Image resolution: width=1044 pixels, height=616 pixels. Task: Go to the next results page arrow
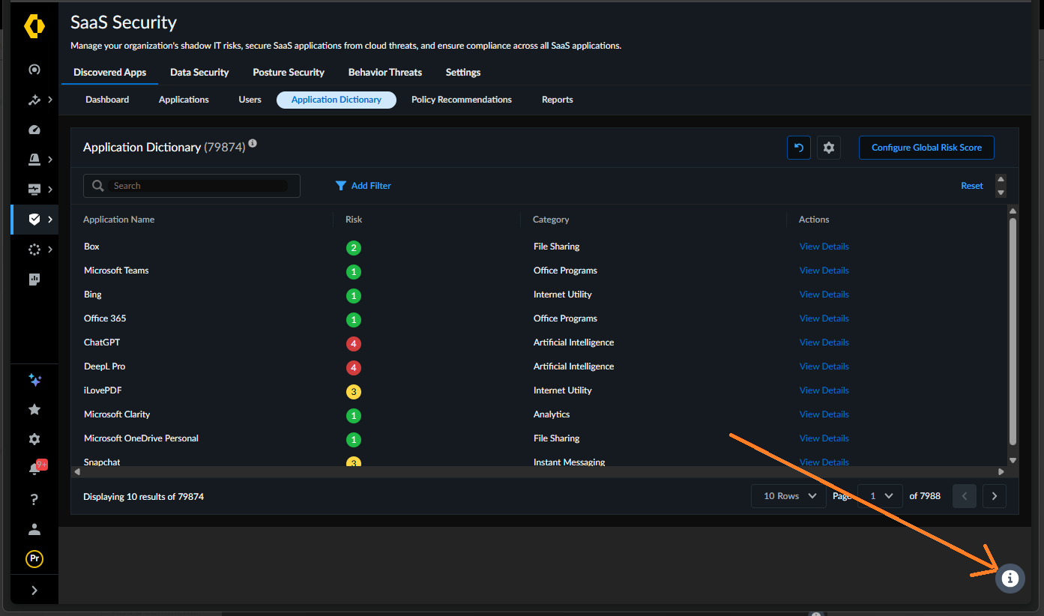(x=995, y=496)
